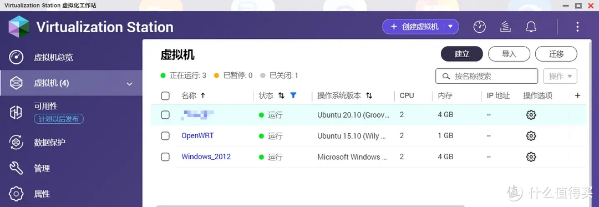Click the status filter funnel icon
Viewport: 599px width, 207px height.
[293, 95]
